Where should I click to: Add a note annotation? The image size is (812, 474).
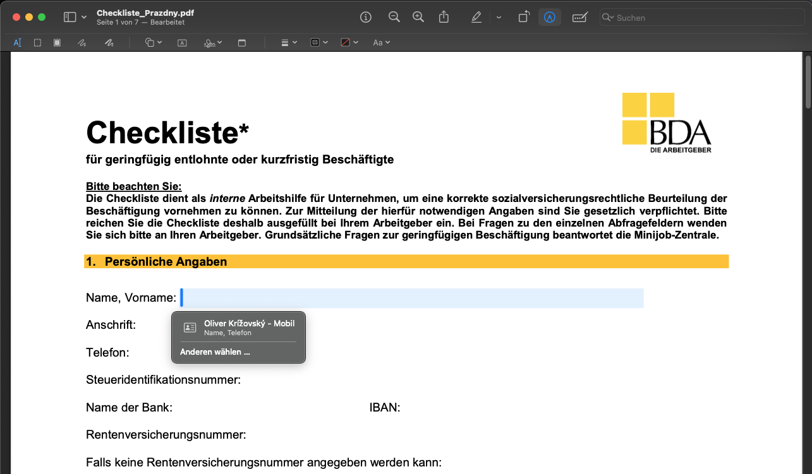point(242,42)
